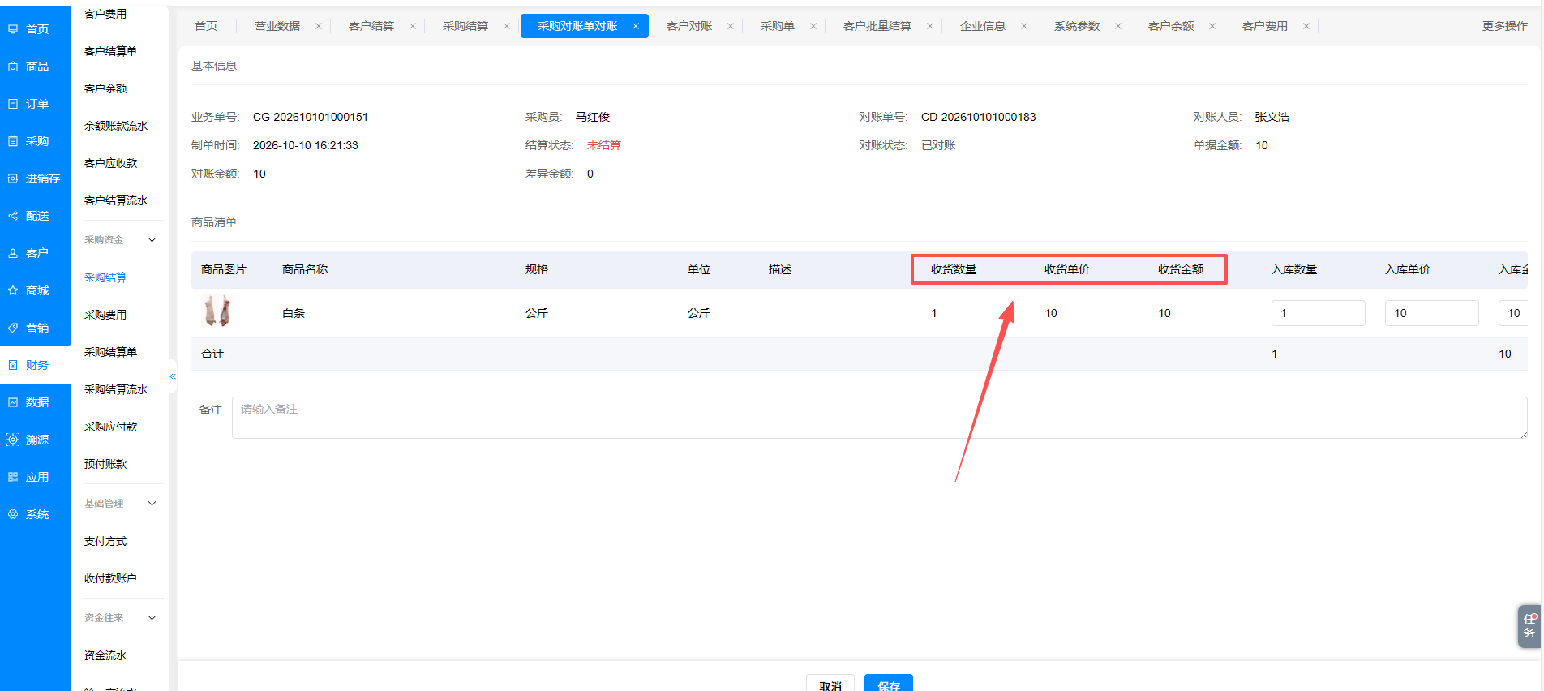Open 采购应付款 in the finance submenu
Screen dimensions: 1544x691
(111, 427)
